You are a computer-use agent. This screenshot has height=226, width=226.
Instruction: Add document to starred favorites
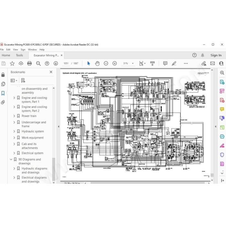click(12, 63)
